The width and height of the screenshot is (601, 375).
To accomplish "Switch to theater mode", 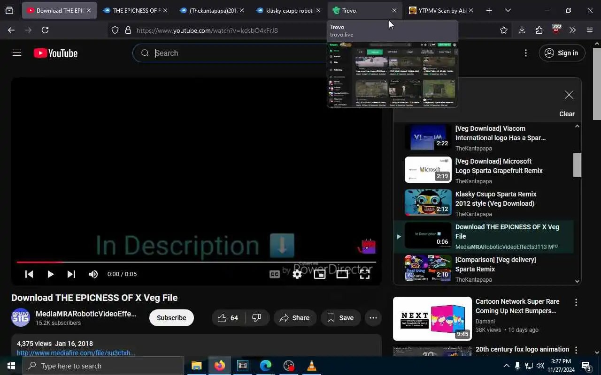I will (342, 274).
